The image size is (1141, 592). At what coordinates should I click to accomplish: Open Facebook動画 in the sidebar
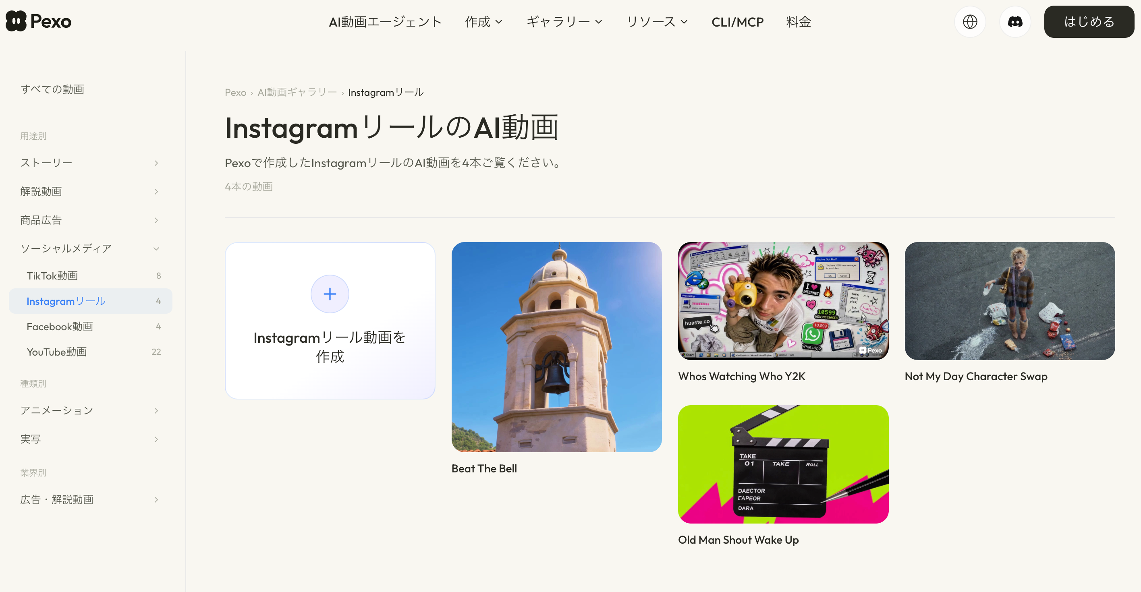(90, 327)
